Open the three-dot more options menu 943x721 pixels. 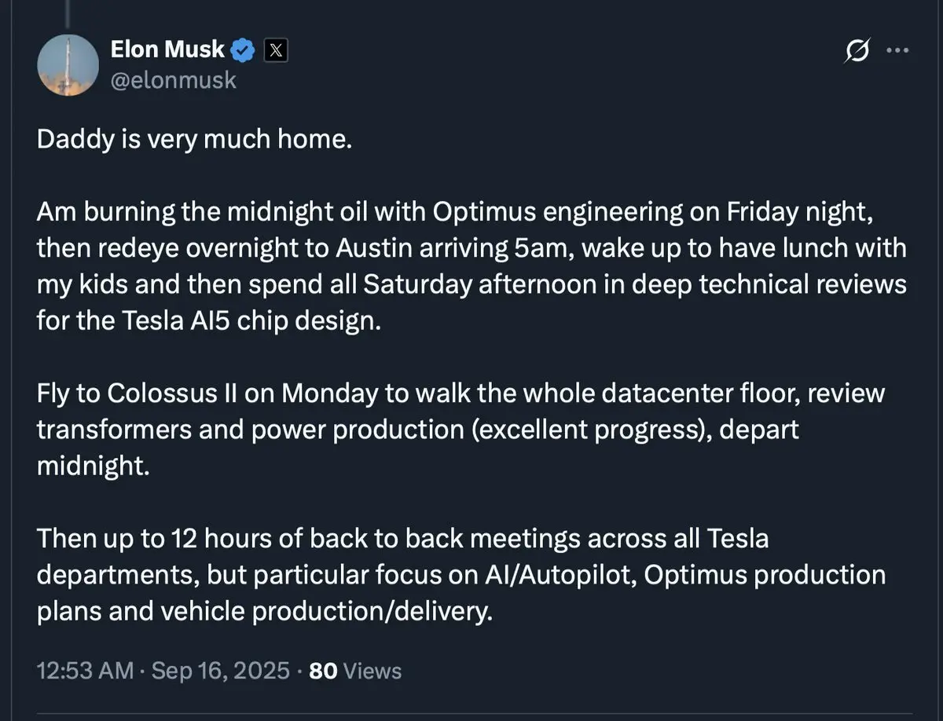click(x=897, y=50)
